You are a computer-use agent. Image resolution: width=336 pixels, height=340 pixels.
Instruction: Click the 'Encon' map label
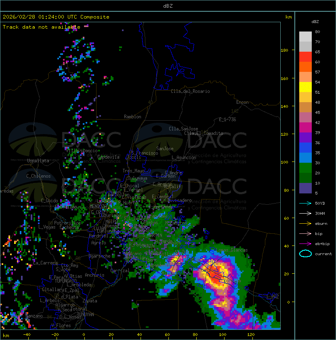click(x=242, y=102)
